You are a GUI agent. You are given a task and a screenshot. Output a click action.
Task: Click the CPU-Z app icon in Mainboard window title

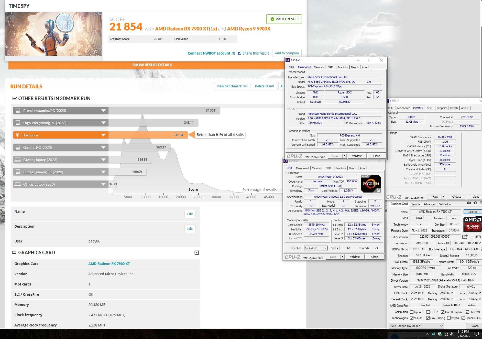pyautogui.click(x=288, y=60)
